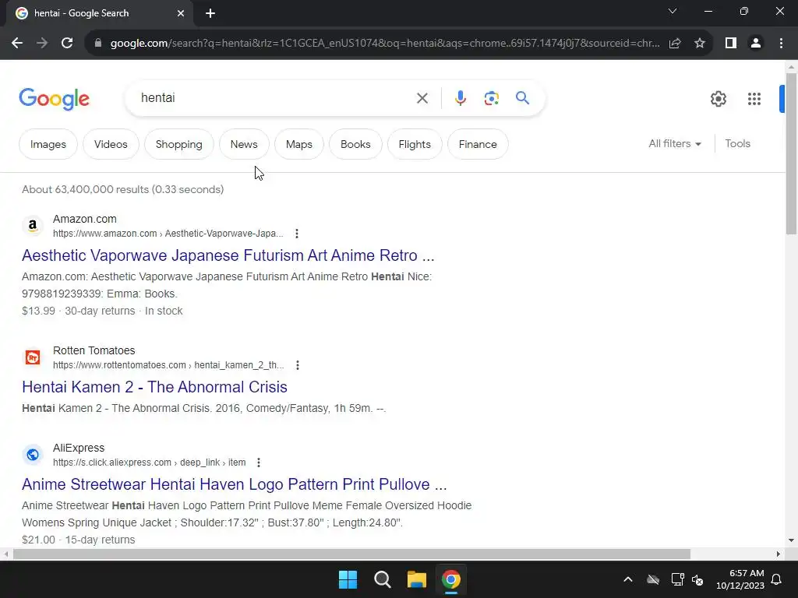Open more options for Rotten Tomatoes result
Viewport: 798px width, 598px height.
click(x=298, y=365)
